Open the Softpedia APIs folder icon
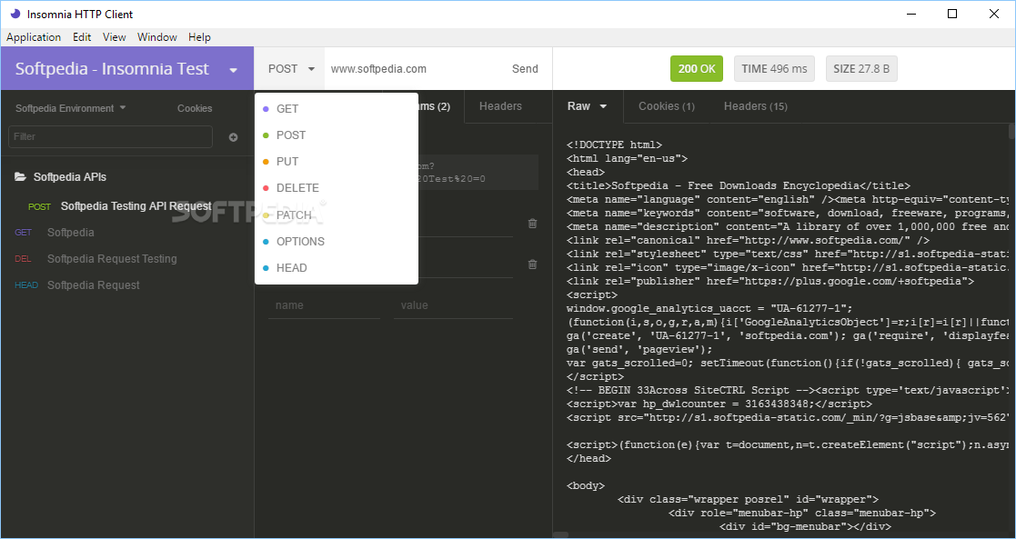The height and width of the screenshot is (539, 1016). [21, 177]
